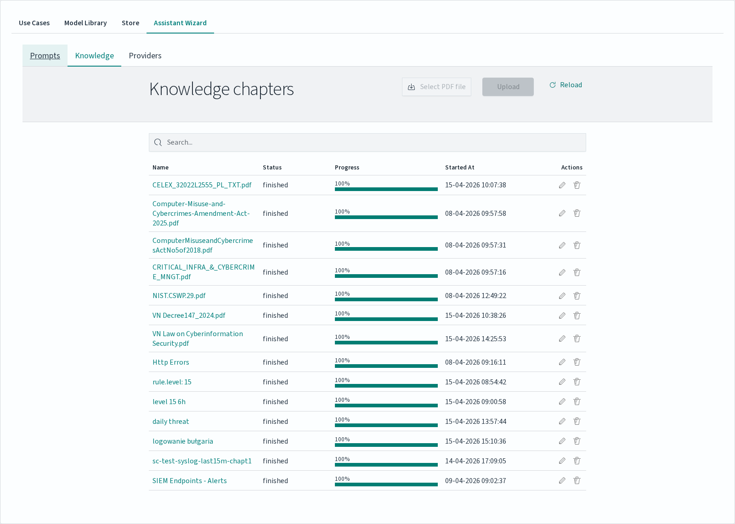735x524 pixels.
Task: Focus the Search input field
Action: pos(367,142)
